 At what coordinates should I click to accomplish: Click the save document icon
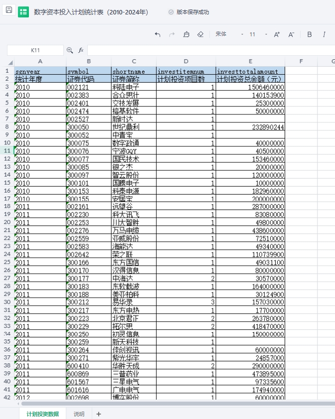point(9,10)
